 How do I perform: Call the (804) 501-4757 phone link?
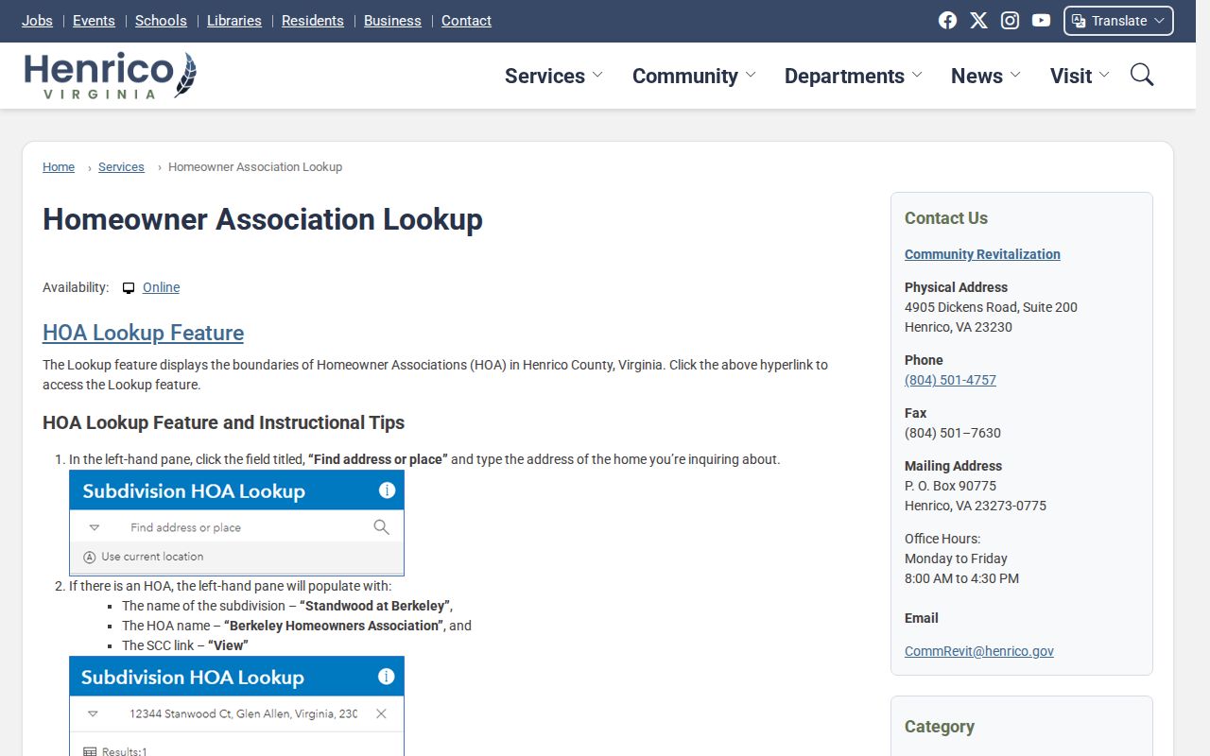950,380
